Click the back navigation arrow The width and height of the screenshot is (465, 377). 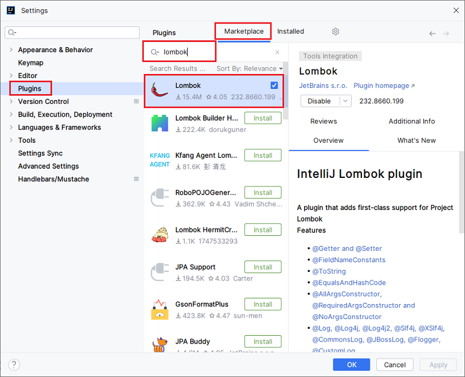tap(432, 34)
